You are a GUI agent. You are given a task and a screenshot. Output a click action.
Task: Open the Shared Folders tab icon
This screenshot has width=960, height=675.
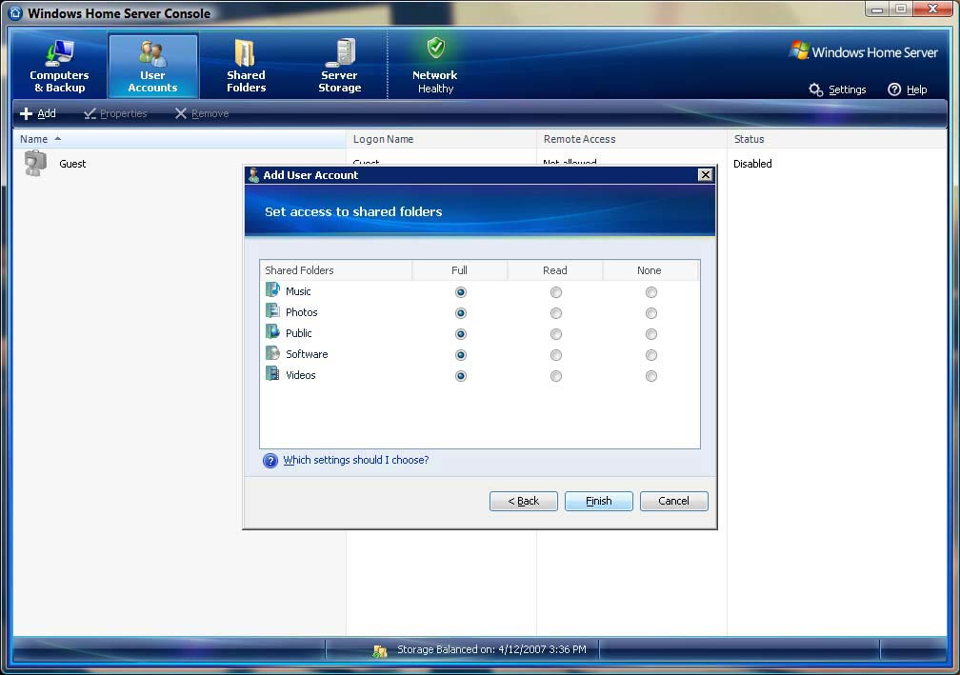(246, 52)
